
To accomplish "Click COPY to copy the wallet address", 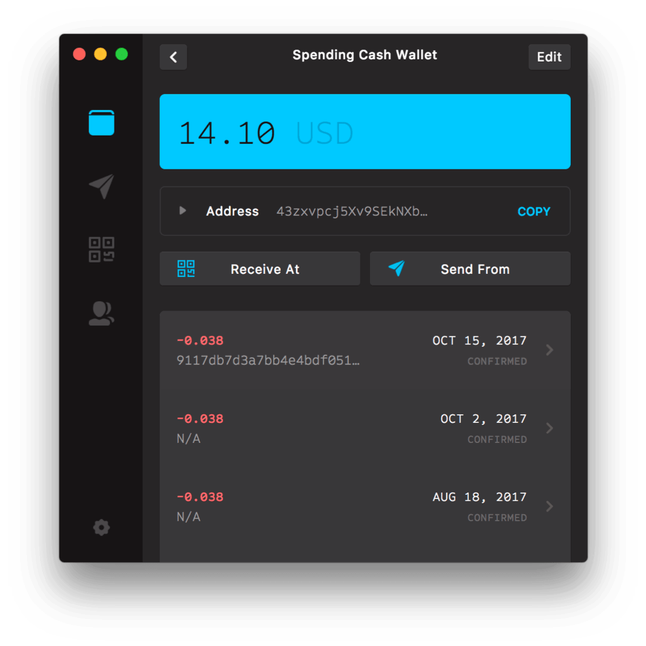I will [534, 211].
